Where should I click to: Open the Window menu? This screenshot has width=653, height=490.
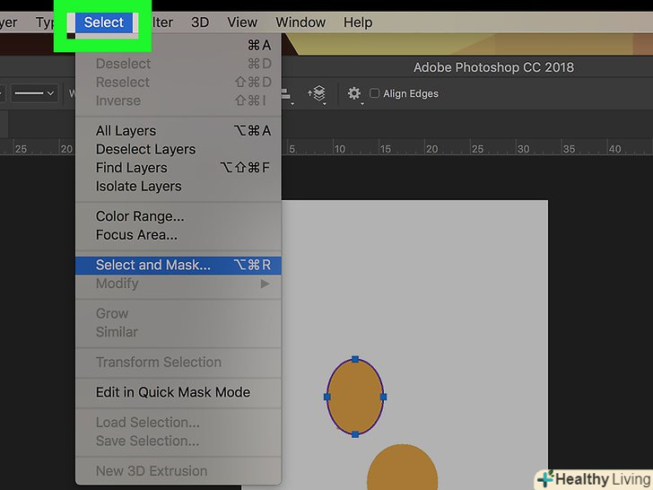click(x=300, y=22)
